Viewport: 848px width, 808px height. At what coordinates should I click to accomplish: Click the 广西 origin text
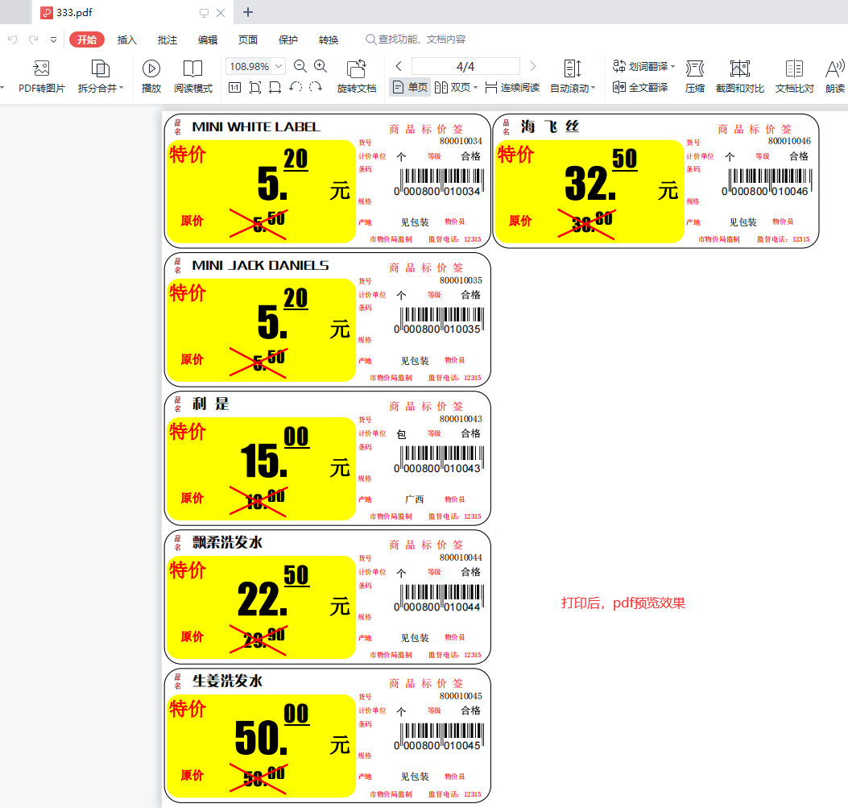tap(414, 499)
